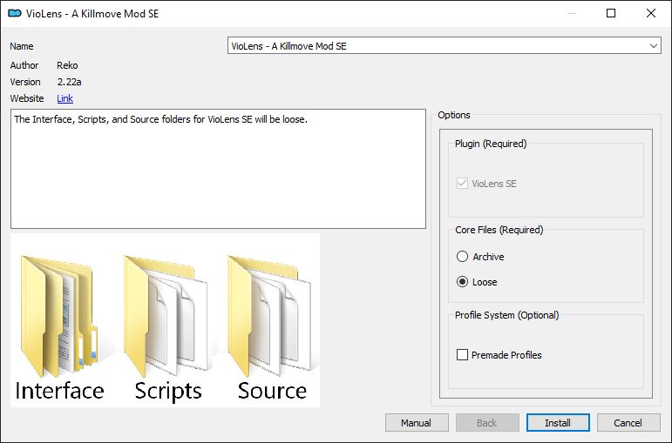Click the Back button
This screenshot has height=443, width=672.
pyautogui.click(x=487, y=423)
